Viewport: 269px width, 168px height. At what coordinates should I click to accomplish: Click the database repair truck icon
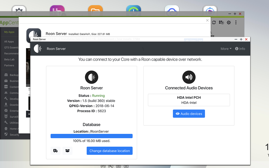[55, 151]
